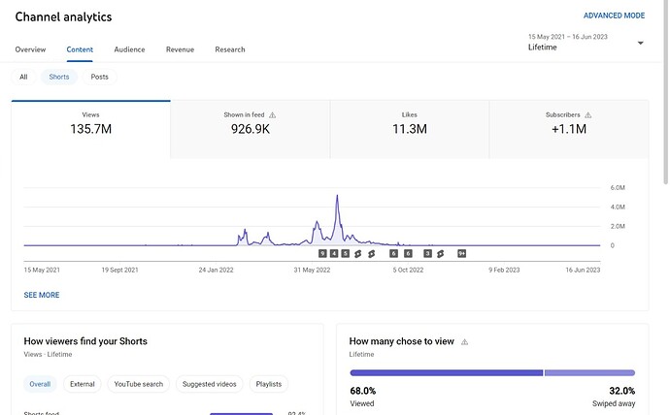670x415 pixels.
Task: Click the 24 Jan 2022 axis label
Action: coord(216,270)
